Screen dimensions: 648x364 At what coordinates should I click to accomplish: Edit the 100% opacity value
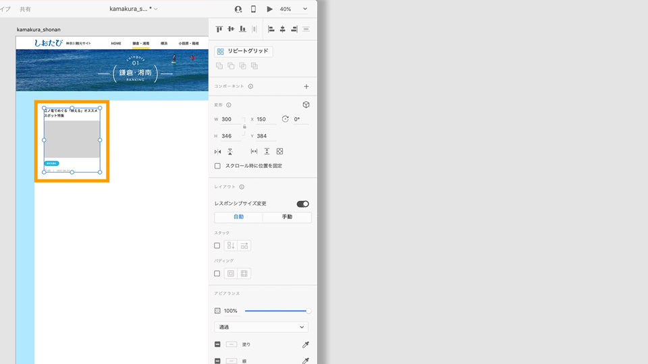[x=231, y=311]
